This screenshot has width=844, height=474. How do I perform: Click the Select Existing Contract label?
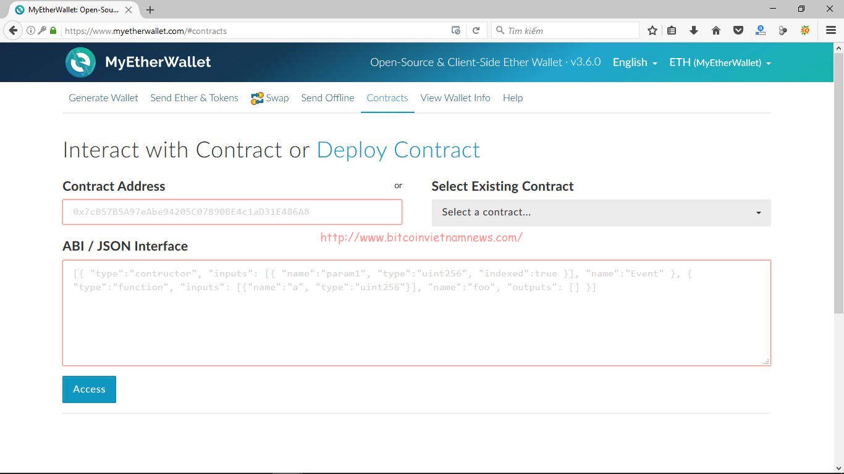(502, 186)
